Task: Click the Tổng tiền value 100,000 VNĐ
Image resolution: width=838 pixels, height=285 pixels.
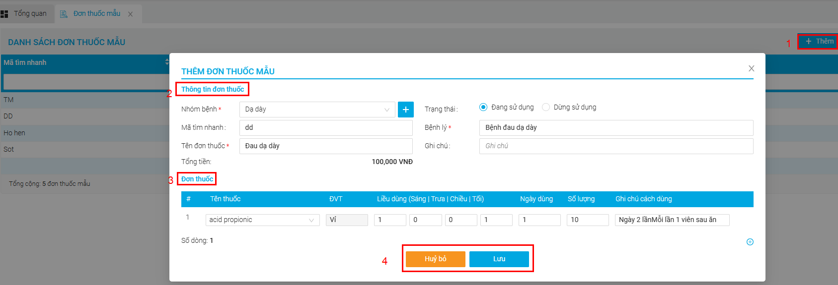Action: coord(392,162)
